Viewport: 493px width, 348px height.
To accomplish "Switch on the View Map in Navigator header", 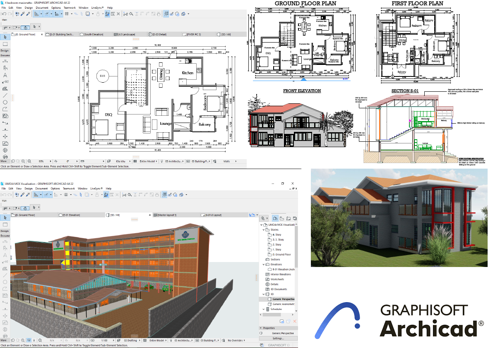I will click(x=281, y=218).
